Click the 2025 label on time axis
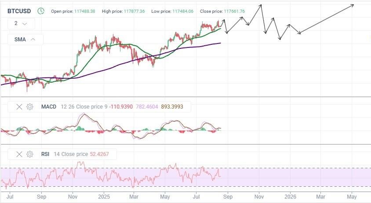The width and height of the screenshot is (371, 203). pos(104,197)
